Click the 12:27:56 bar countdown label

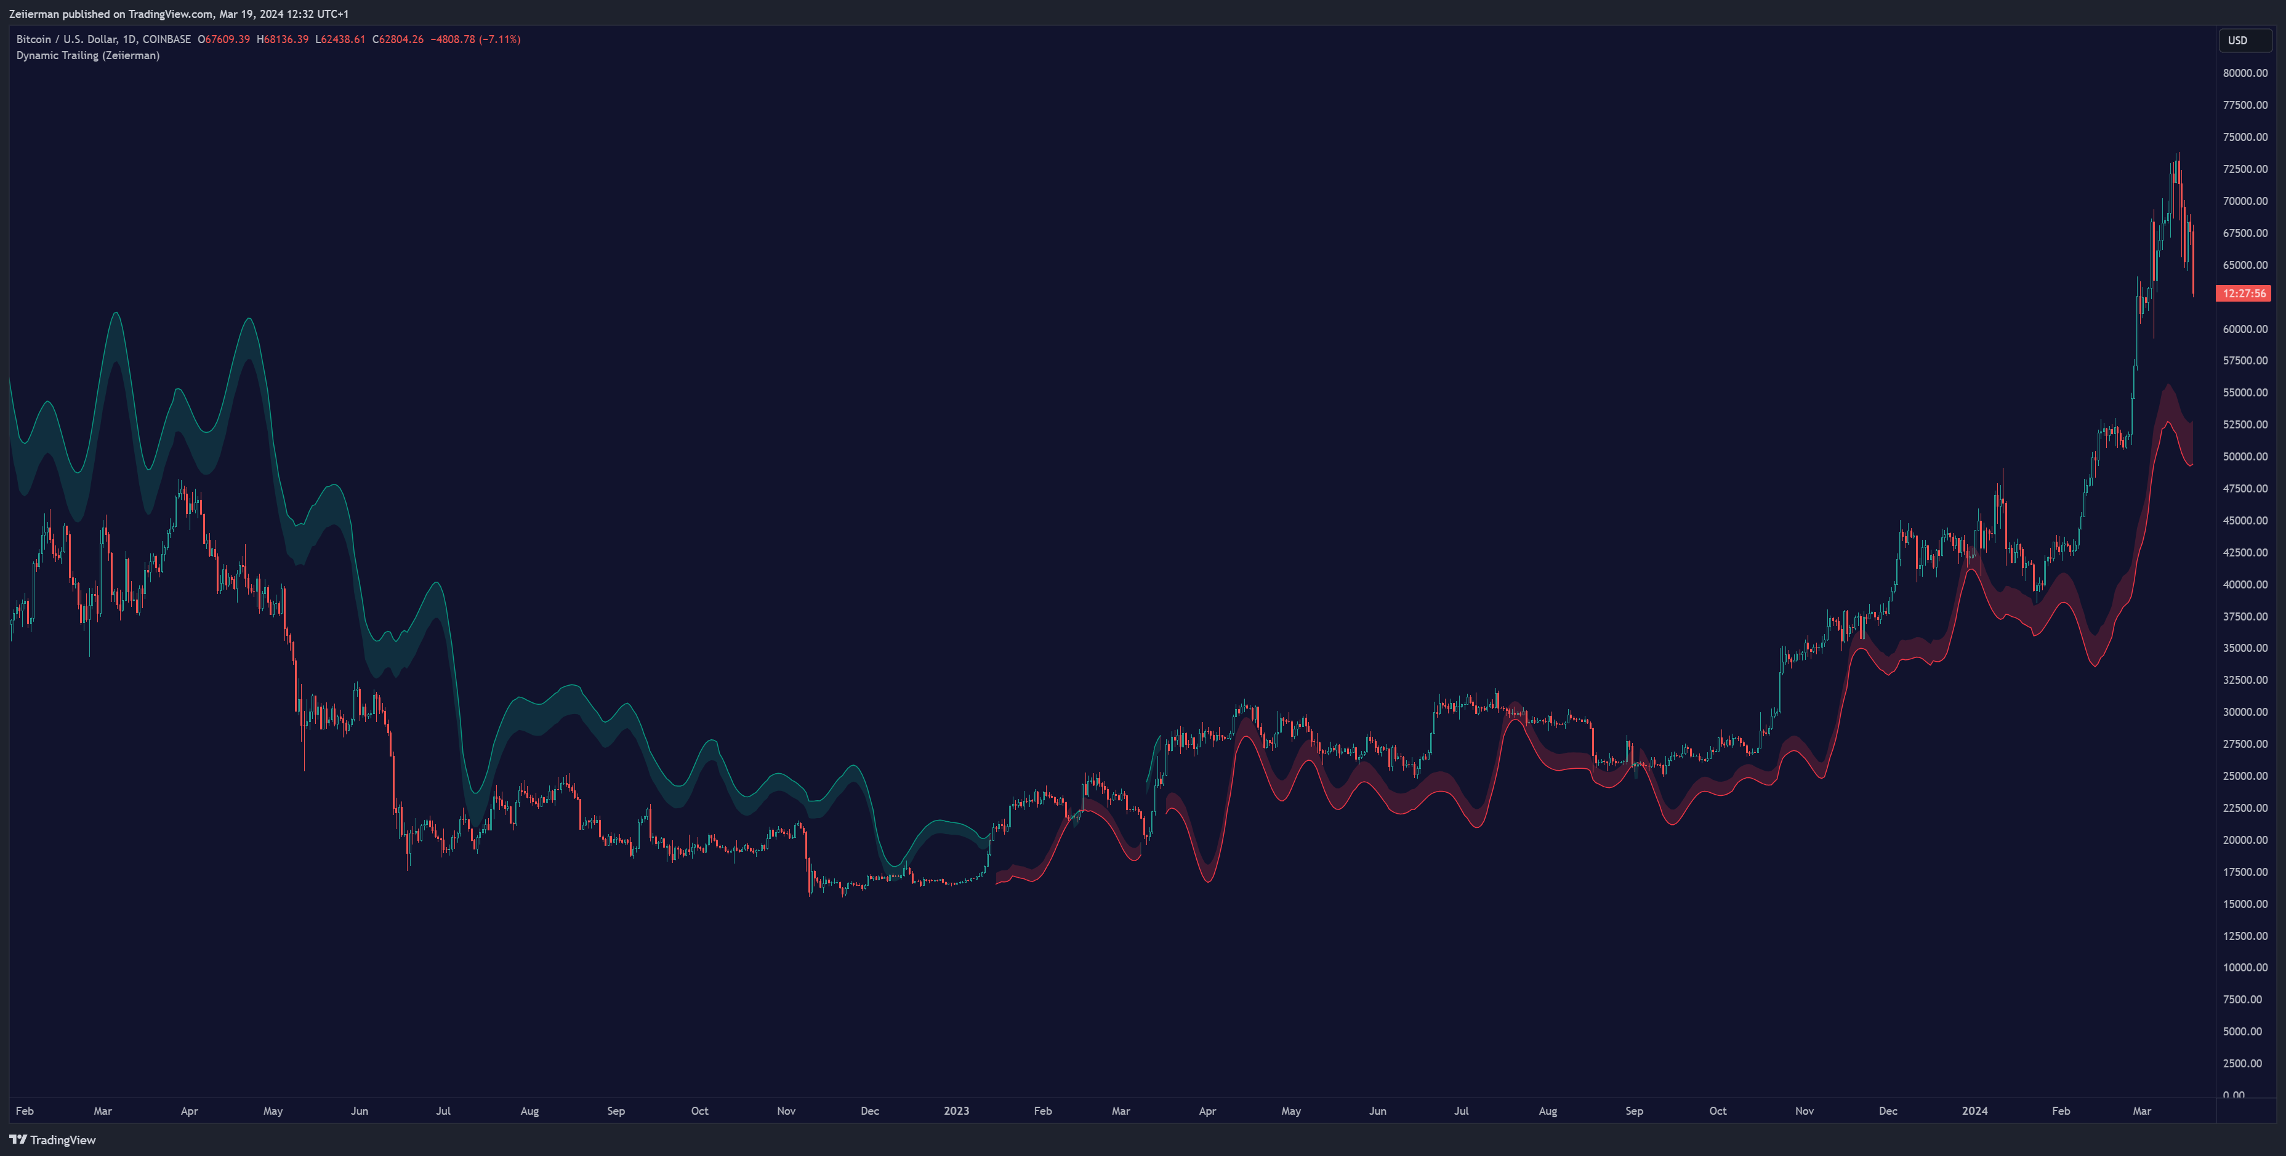(2244, 294)
